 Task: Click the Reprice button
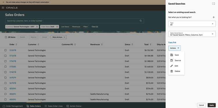coord(34,37)
